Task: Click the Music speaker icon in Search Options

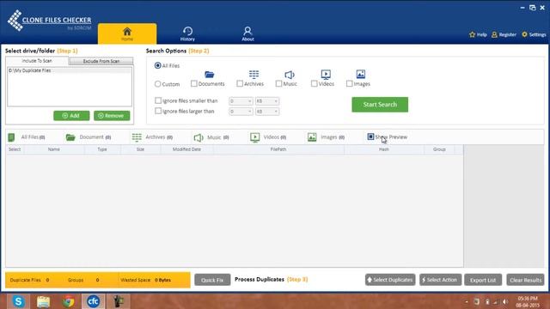Action: tap(290, 75)
